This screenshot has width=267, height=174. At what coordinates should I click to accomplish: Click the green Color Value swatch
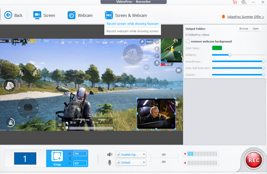click(217, 48)
